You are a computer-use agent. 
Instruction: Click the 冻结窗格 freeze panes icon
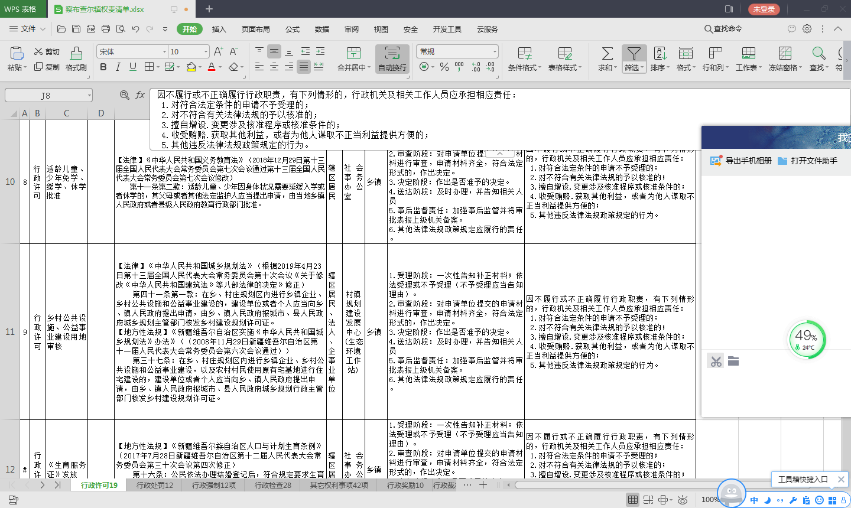(x=785, y=53)
